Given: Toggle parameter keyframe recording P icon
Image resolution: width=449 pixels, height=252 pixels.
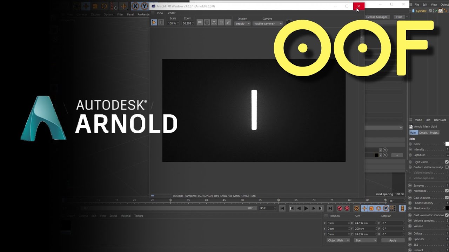Looking at the screenshot, I should [386, 208].
